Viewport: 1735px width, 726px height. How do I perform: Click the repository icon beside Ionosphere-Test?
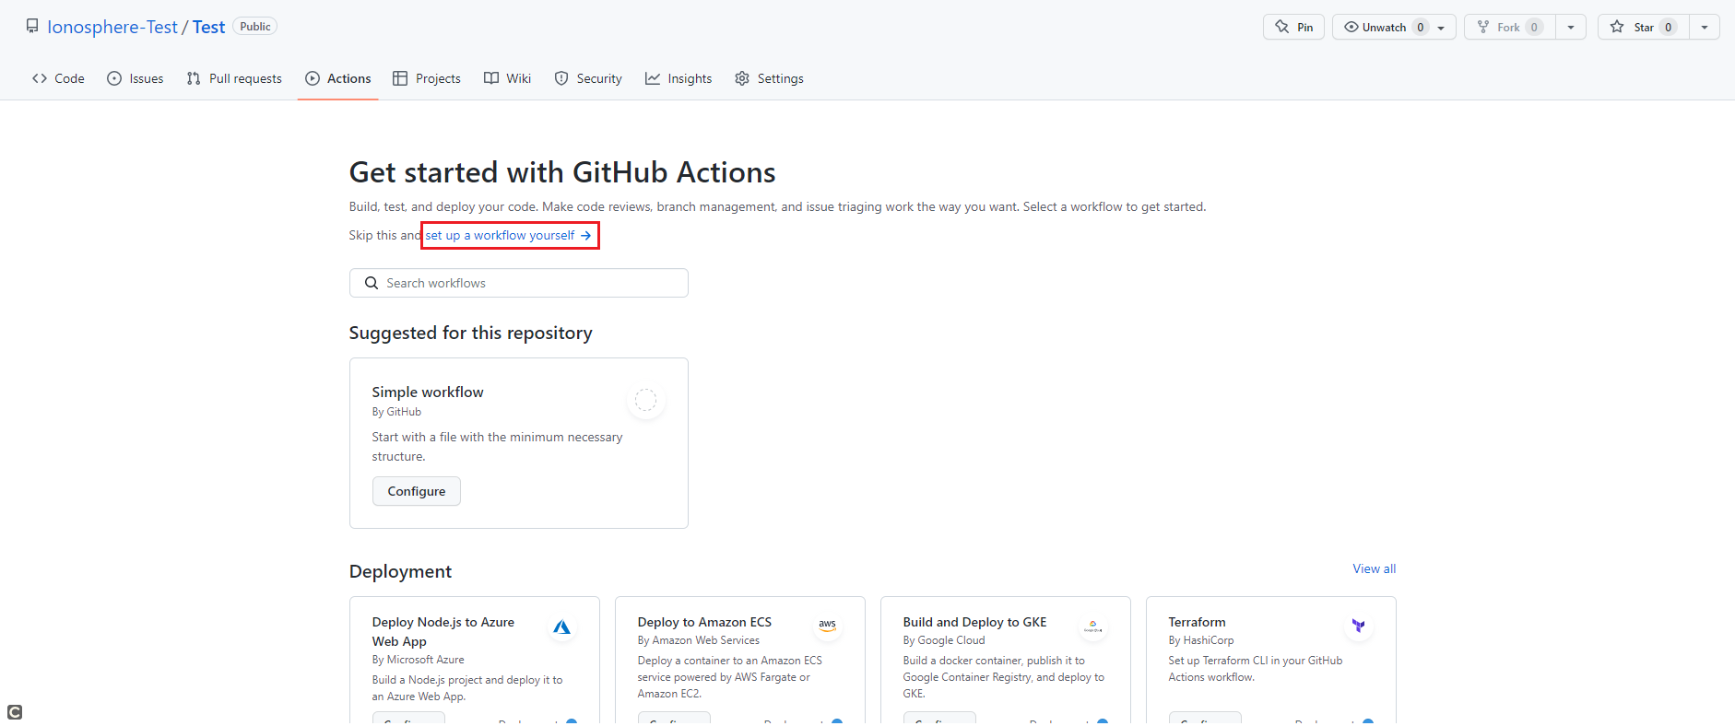pos(32,27)
